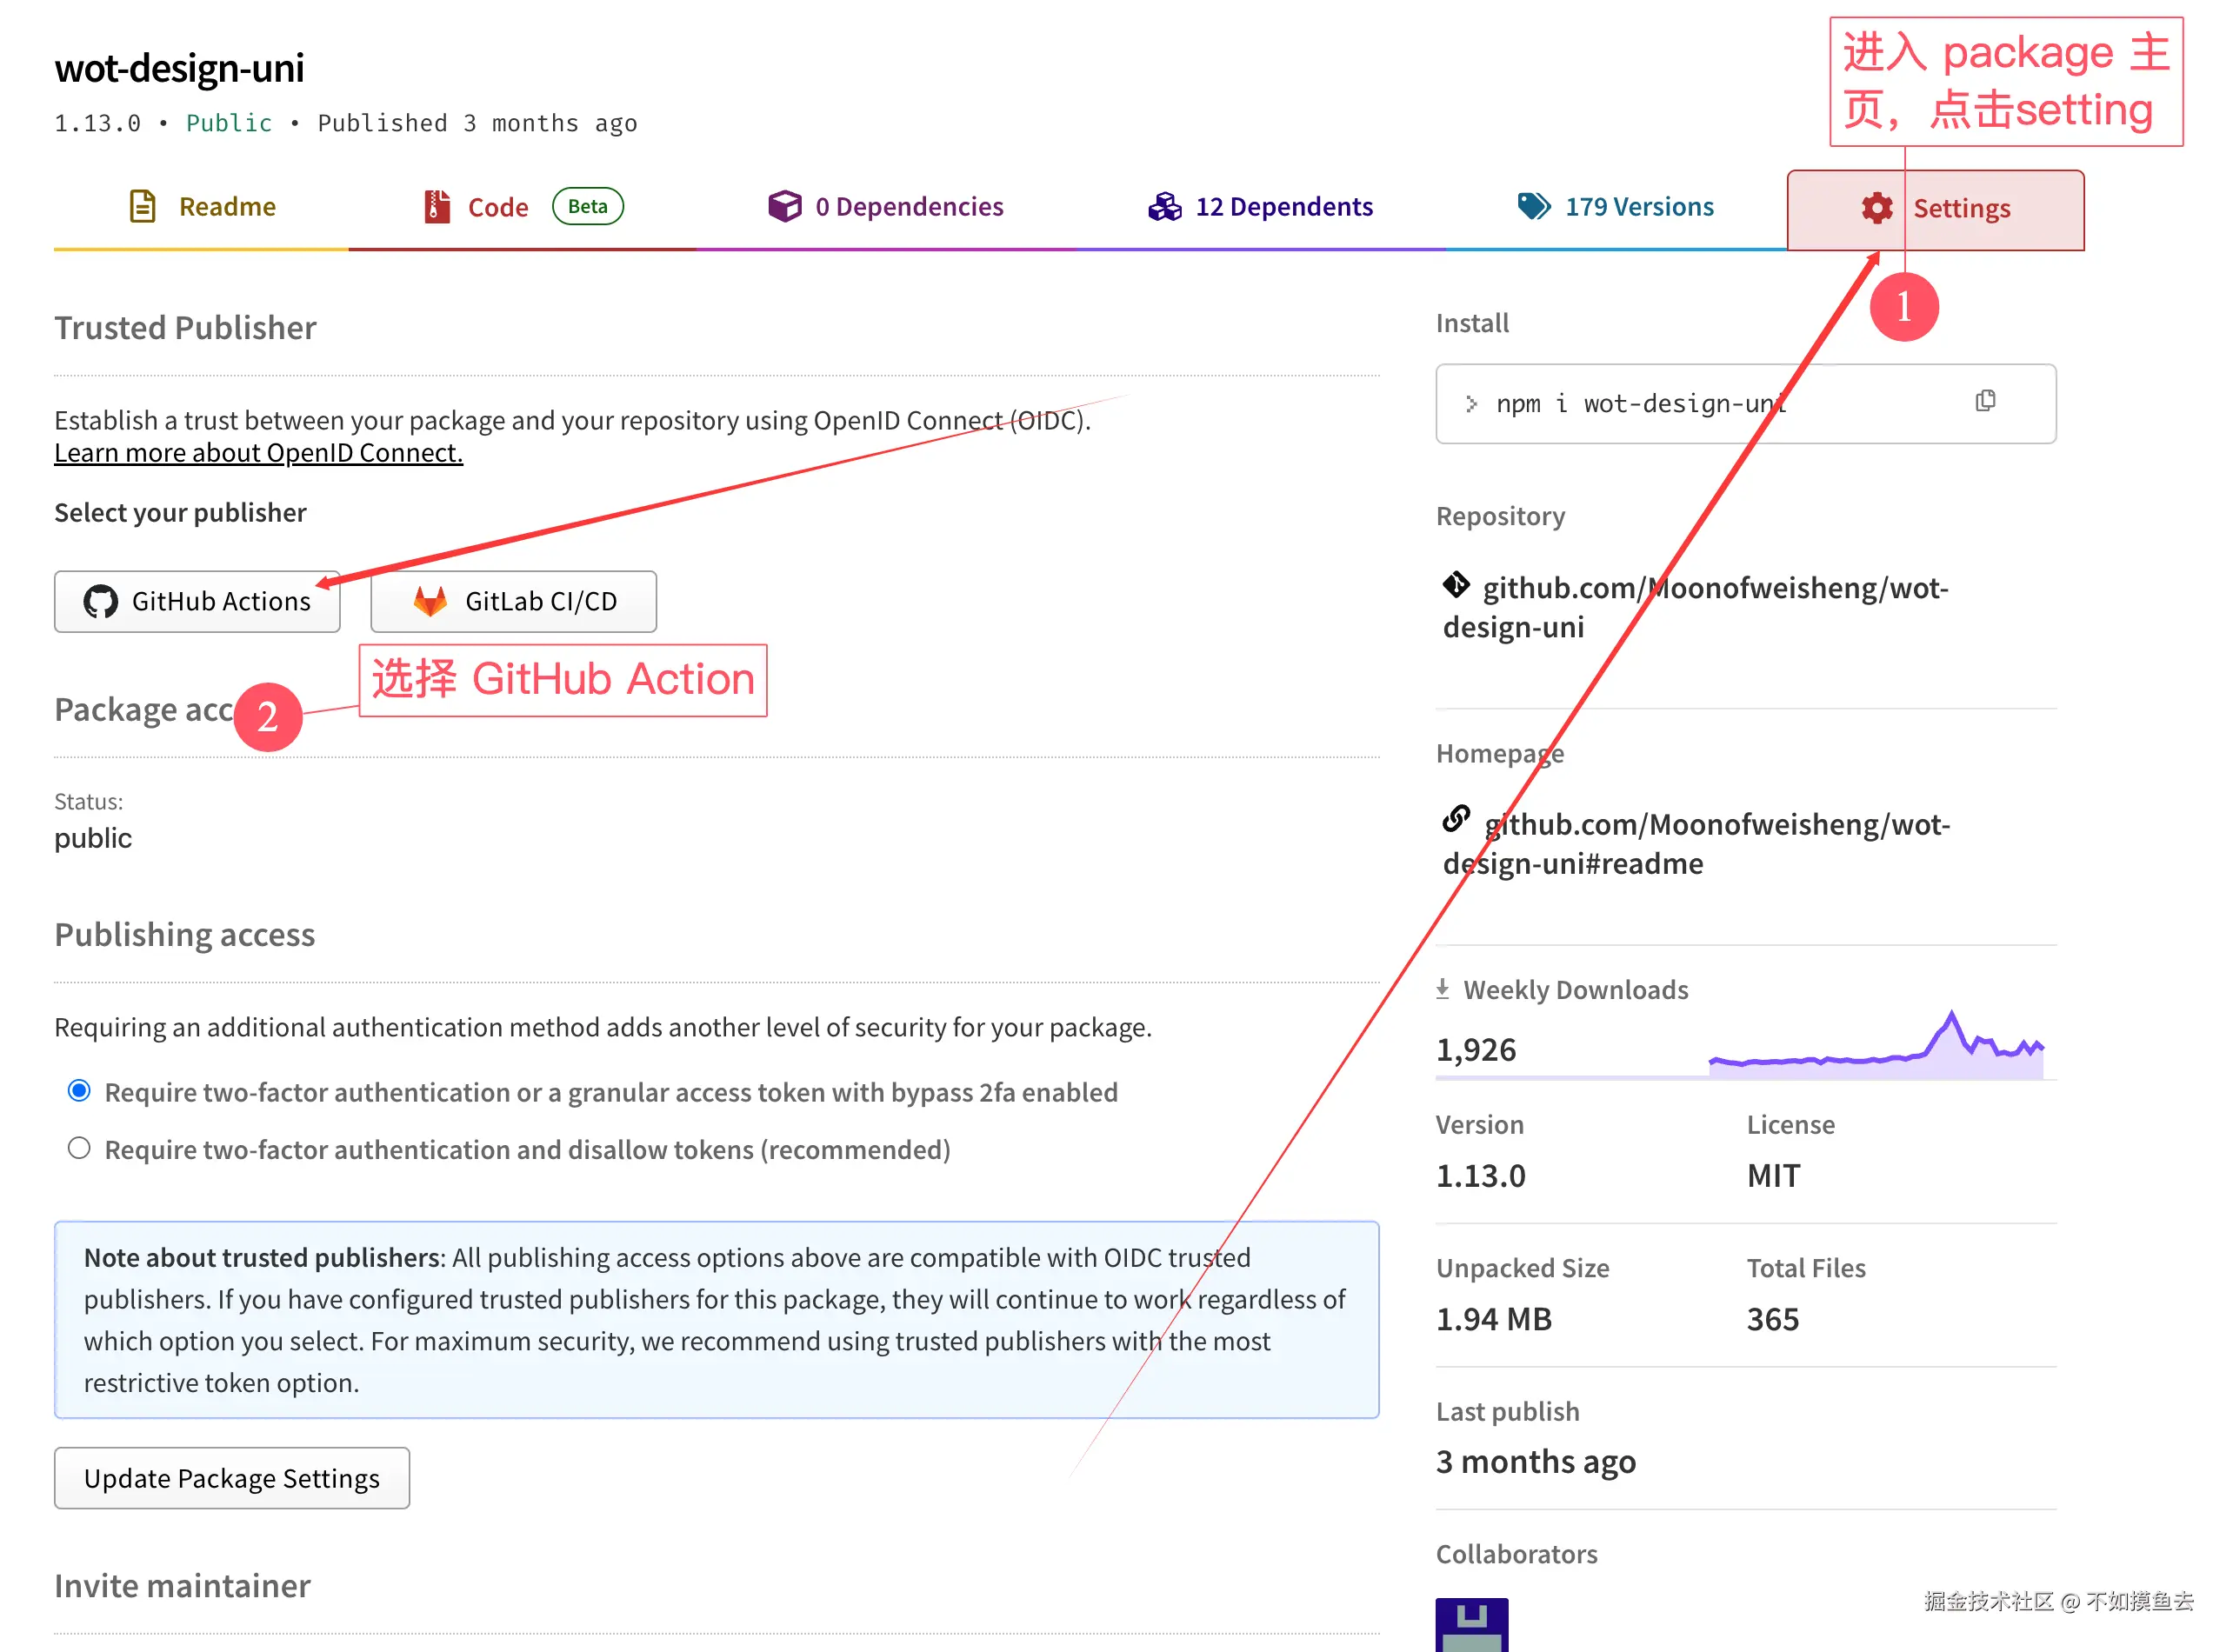
Task: Click the Versions tags icon
Action: click(1533, 206)
